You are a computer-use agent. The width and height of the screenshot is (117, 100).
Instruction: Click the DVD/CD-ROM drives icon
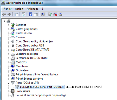(x=13, y=58)
